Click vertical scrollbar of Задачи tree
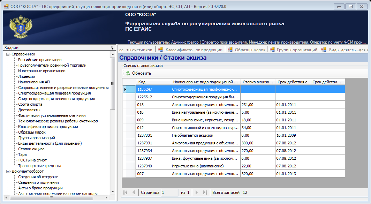 coord(113,84)
